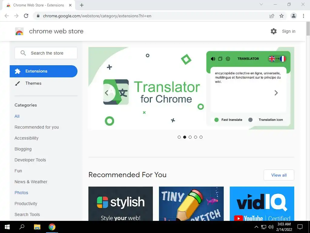Open the Chrome profile avatar menu
Image resolution: width=310 pixels, height=233 pixels.
click(294, 16)
